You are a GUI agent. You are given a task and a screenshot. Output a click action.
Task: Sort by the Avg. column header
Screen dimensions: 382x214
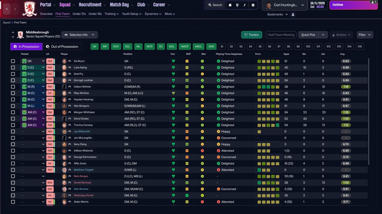[x=343, y=54]
